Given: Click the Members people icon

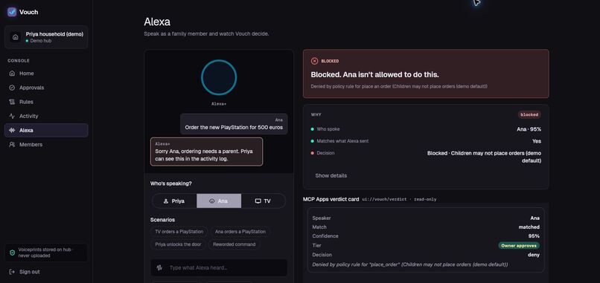Looking at the screenshot, I should [12, 144].
